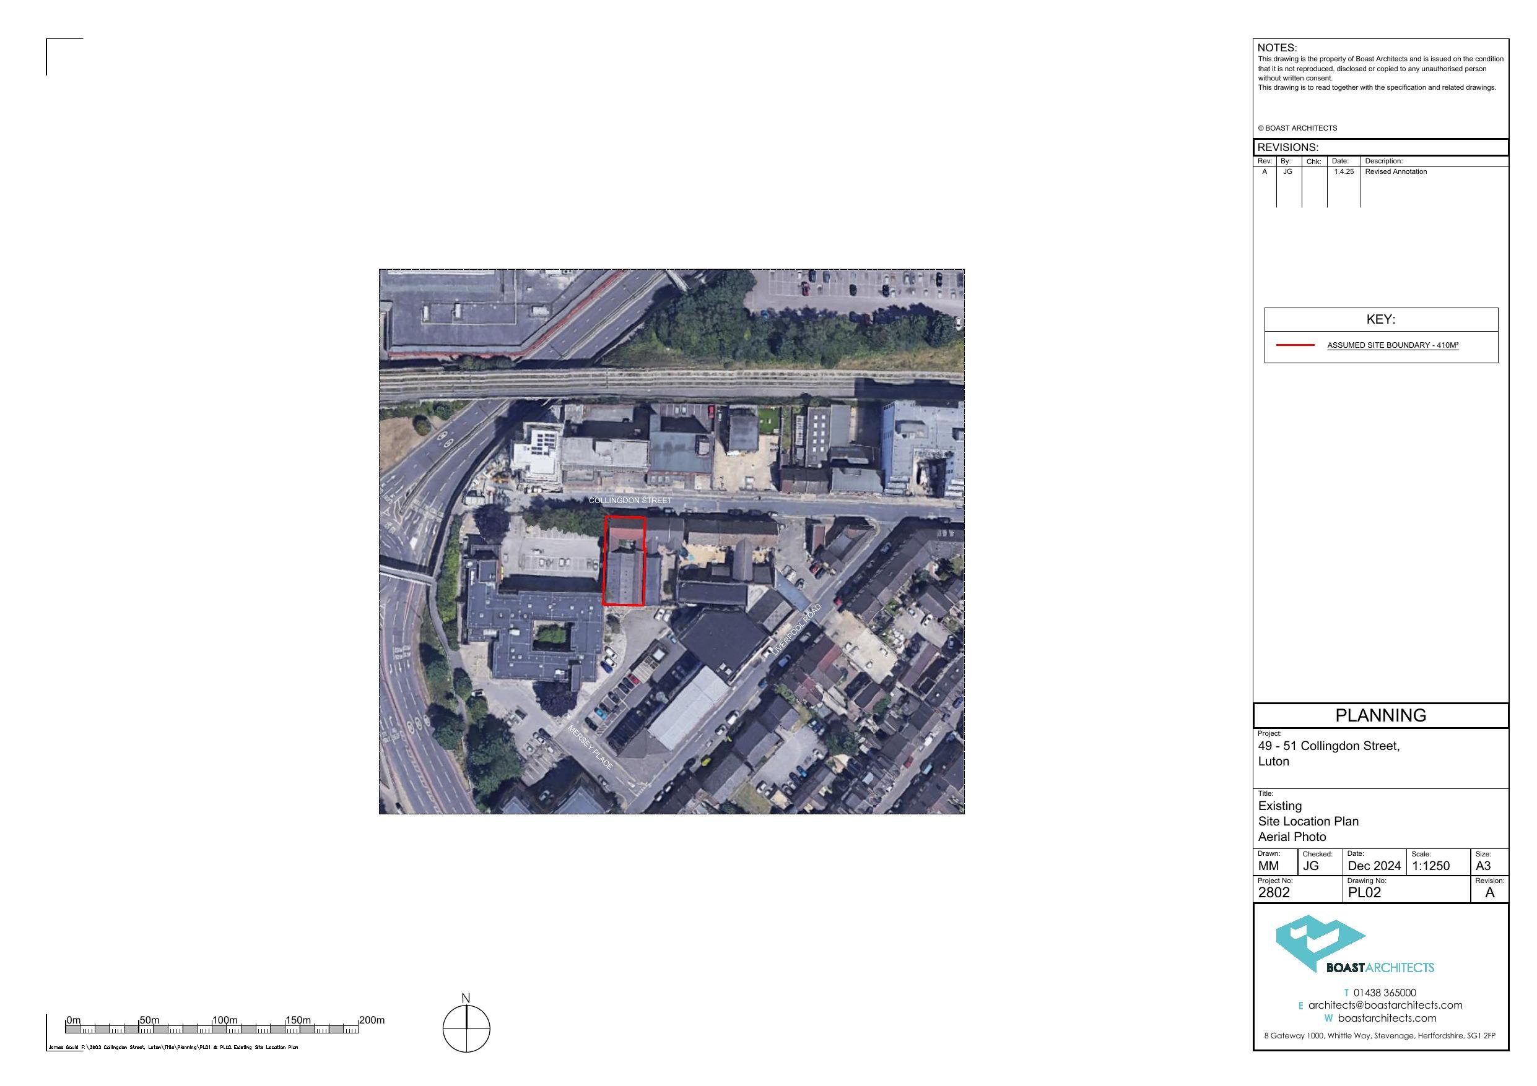This screenshot has width=1537, height=1086.
Task: Click the PLANNING status heading
Action: [1380, 715]
